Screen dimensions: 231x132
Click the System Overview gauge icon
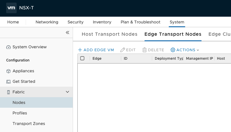pyautogui.click(x=8, y=47)
